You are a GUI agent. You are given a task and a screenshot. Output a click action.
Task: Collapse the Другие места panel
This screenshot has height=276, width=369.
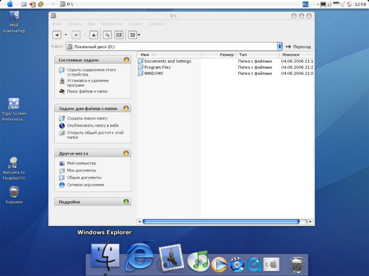(x=126, y=153)
